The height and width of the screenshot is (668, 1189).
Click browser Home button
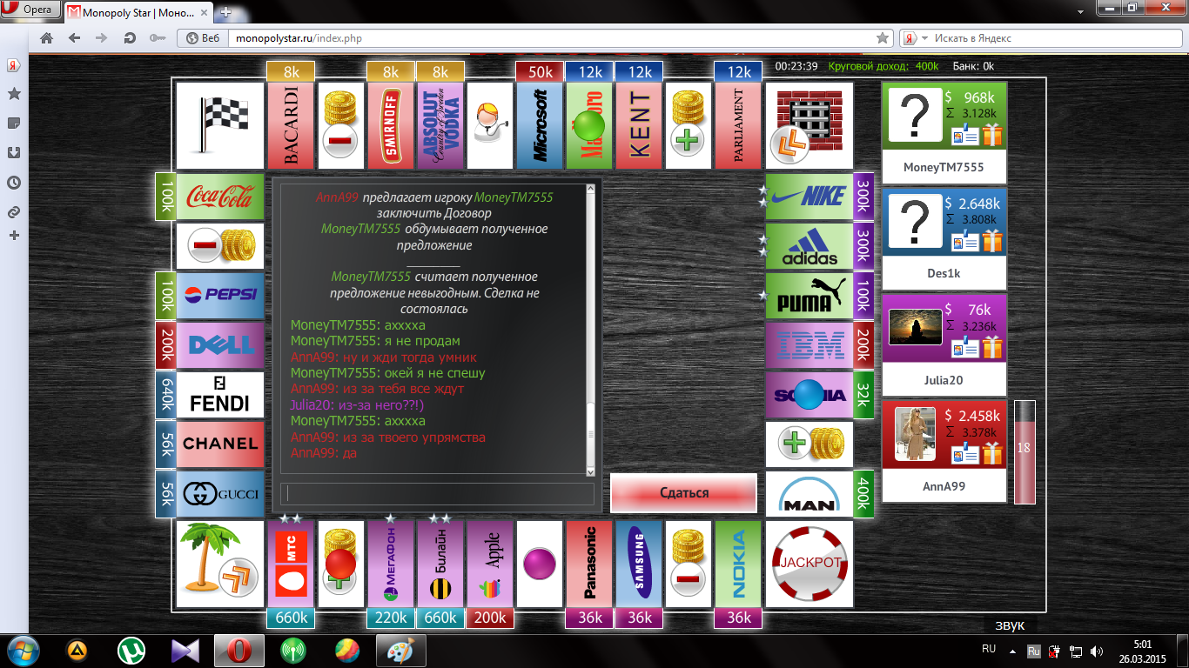tap(47, 38)
